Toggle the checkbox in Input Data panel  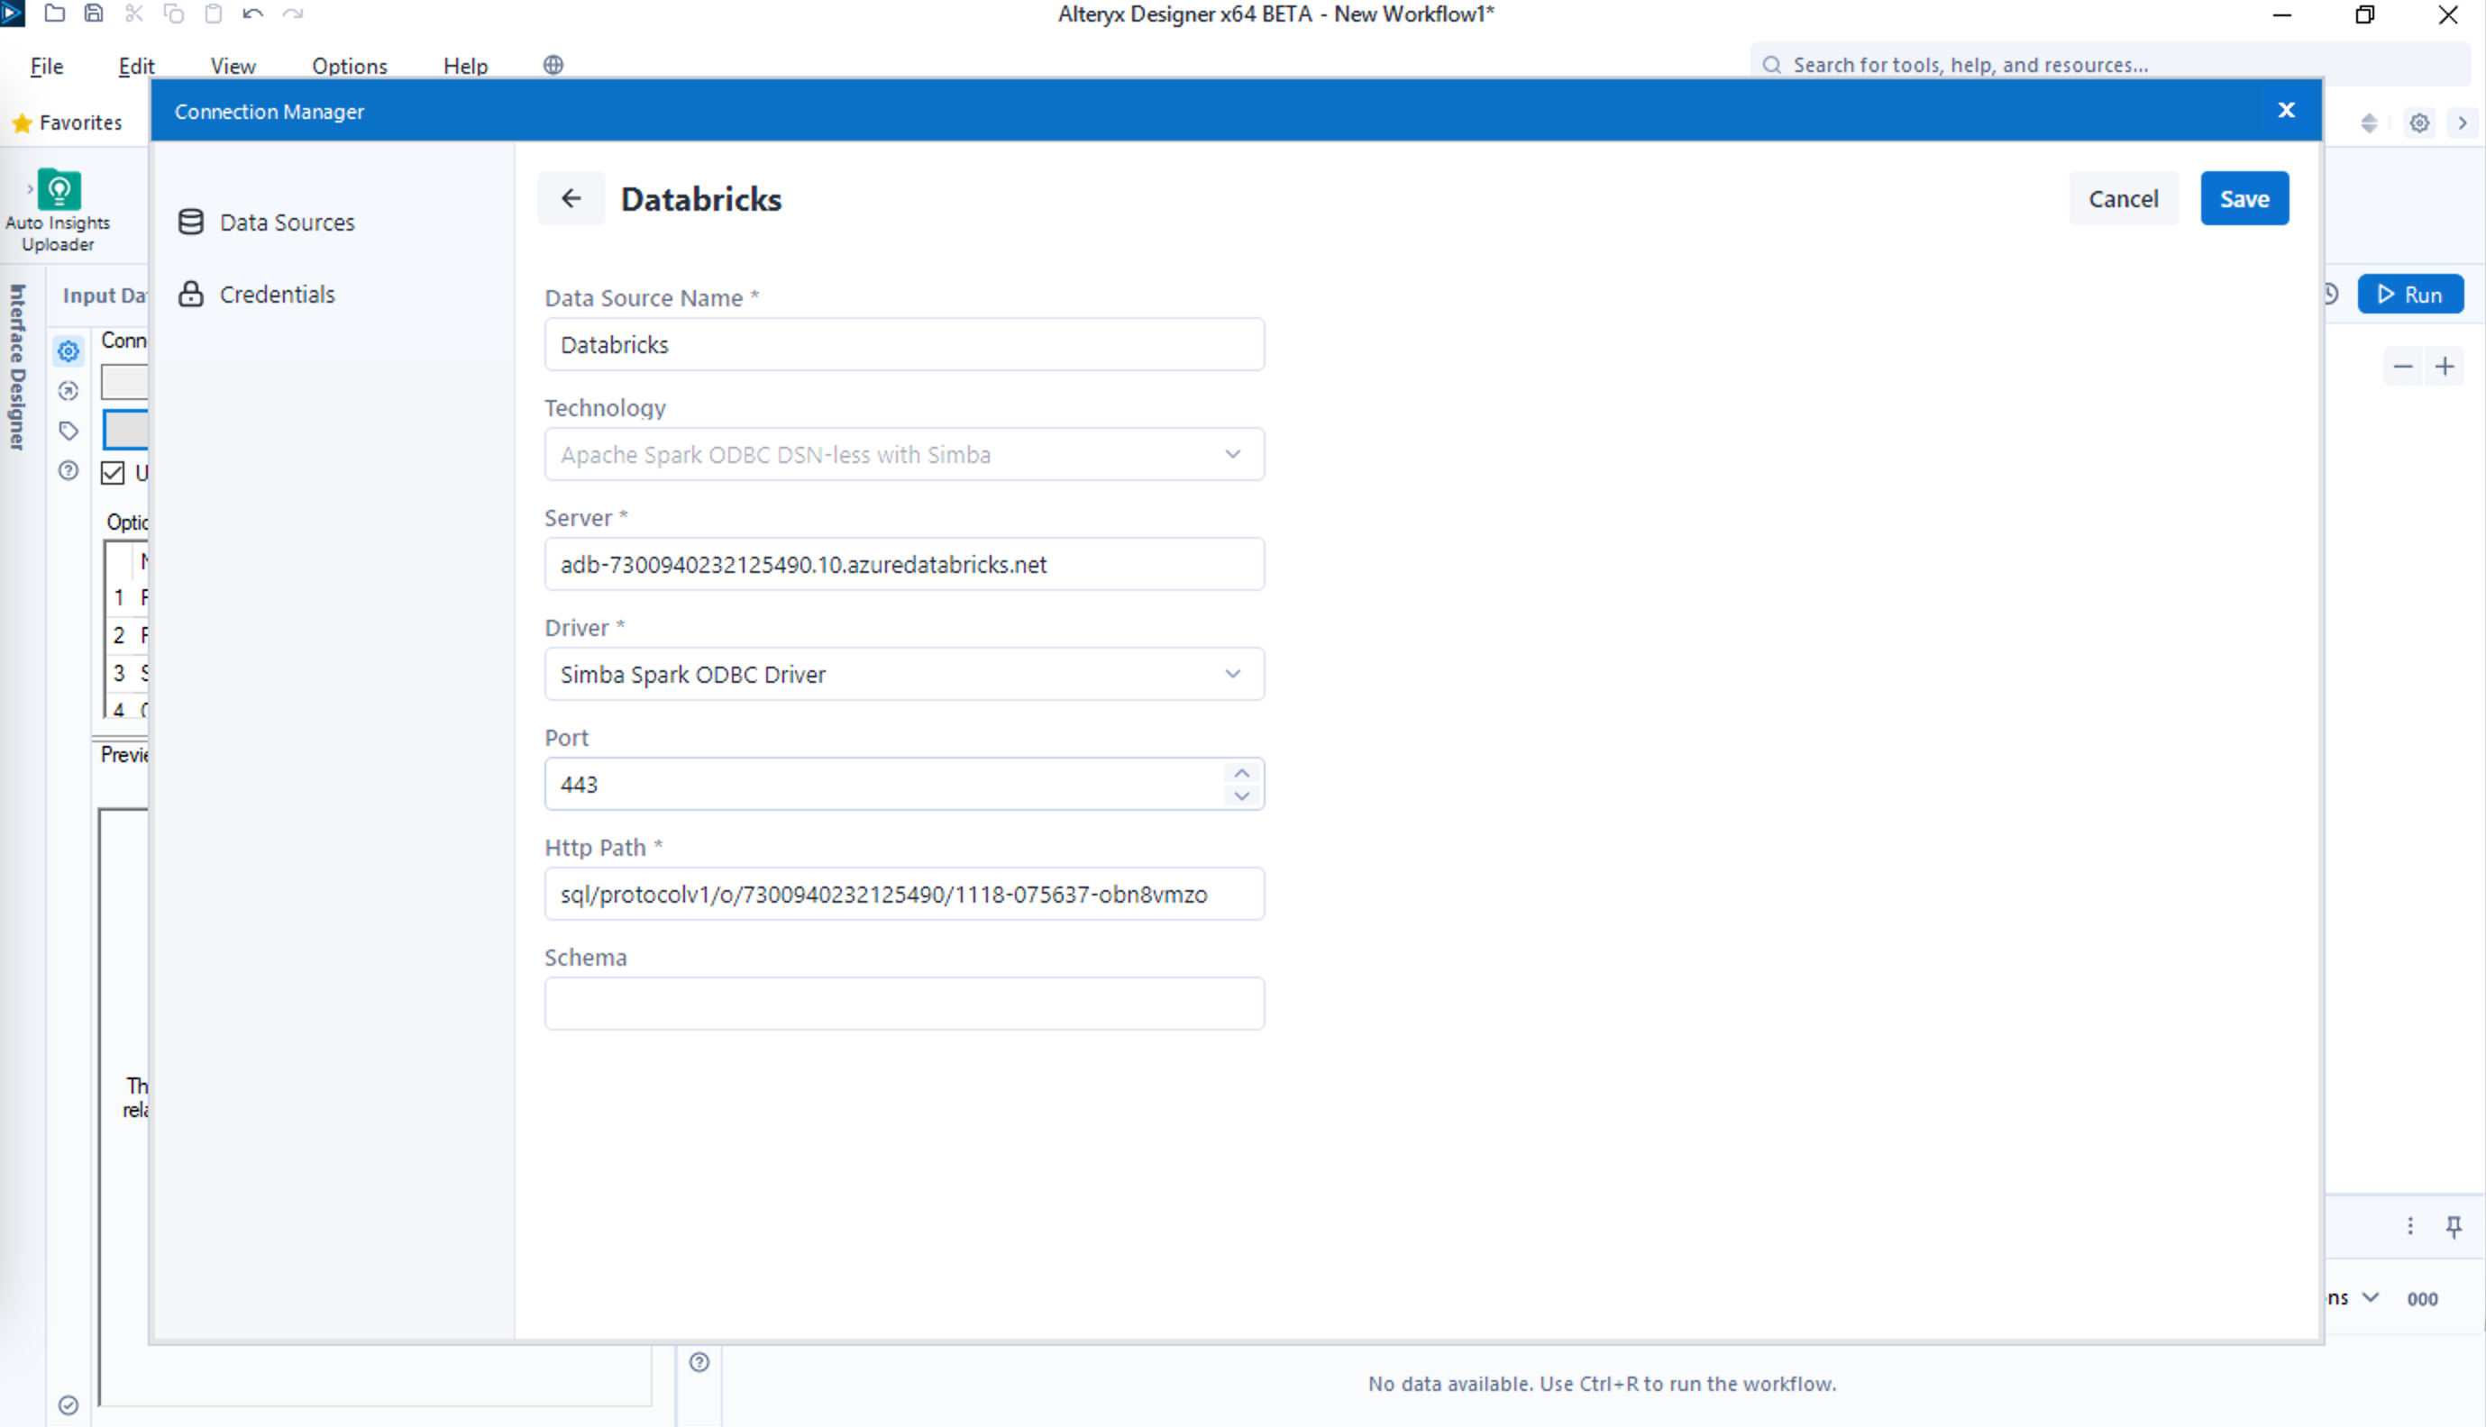coord(113,473)
